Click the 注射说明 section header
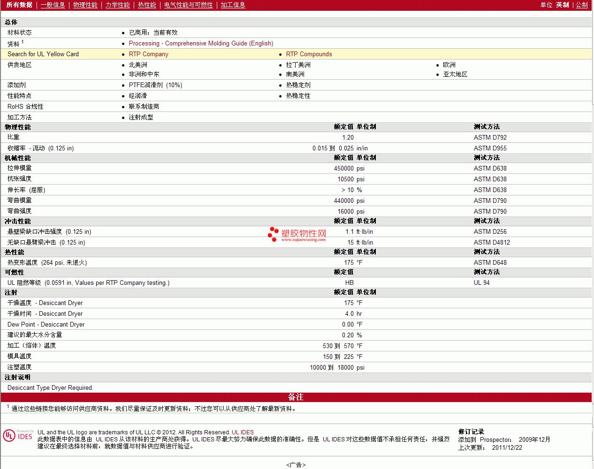The image size is (594, 469). (18, 377)
